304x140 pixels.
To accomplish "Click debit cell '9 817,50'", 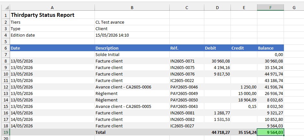I will pyautogui.click(x=217, y=74).
